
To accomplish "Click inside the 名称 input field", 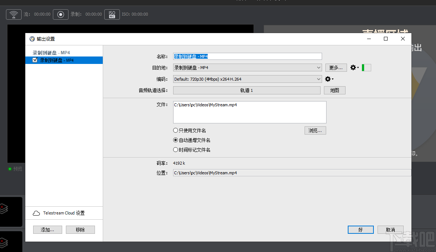I will (247, 56).
